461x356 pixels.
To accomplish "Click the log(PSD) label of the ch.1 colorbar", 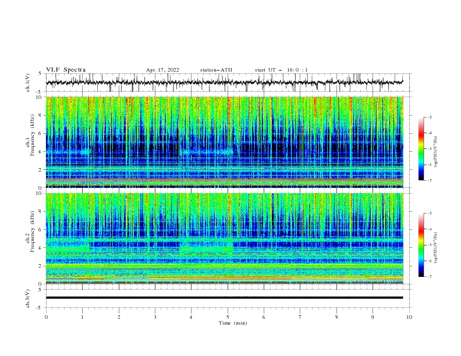I will click(436, 152).
